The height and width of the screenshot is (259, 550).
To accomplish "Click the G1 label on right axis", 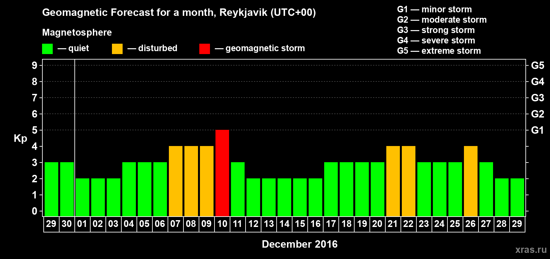I will coord(537,130).
